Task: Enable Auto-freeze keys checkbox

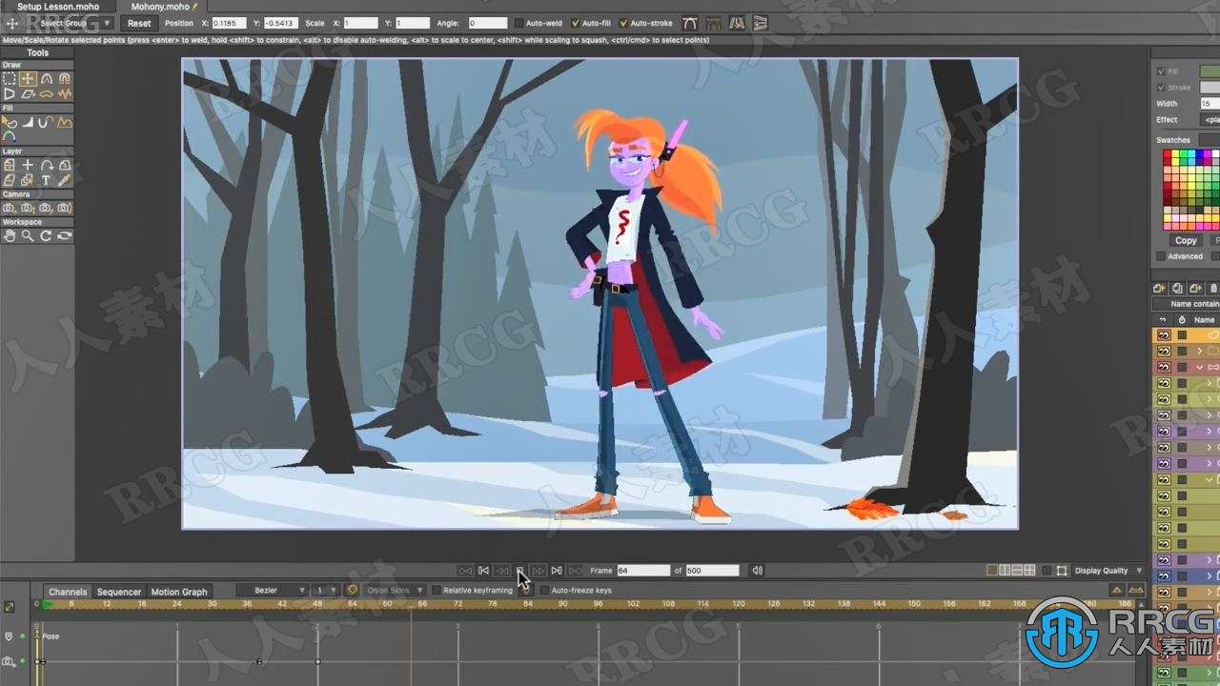Action: (544, 591)
